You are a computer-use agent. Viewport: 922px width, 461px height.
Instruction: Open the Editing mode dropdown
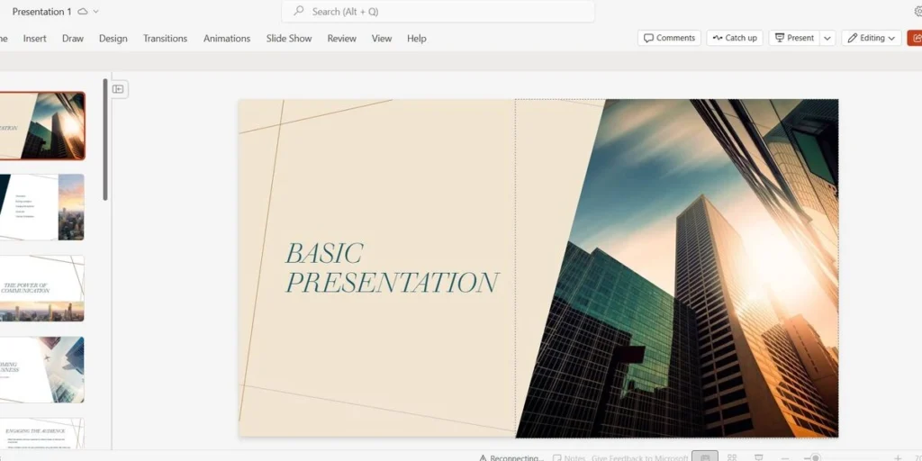click(x=872, y=38)
